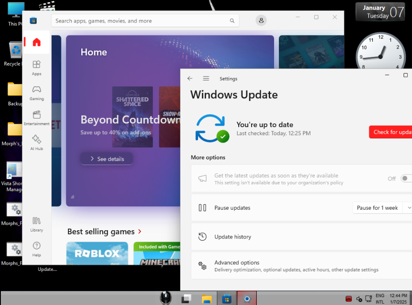
Task: Open Advanced options in Windows Update
Action: click(x=301, y=266)
